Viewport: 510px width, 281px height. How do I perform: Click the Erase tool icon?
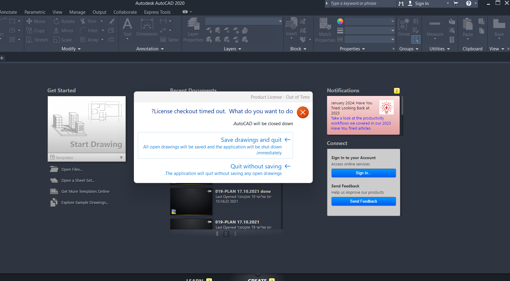point(111,21)
